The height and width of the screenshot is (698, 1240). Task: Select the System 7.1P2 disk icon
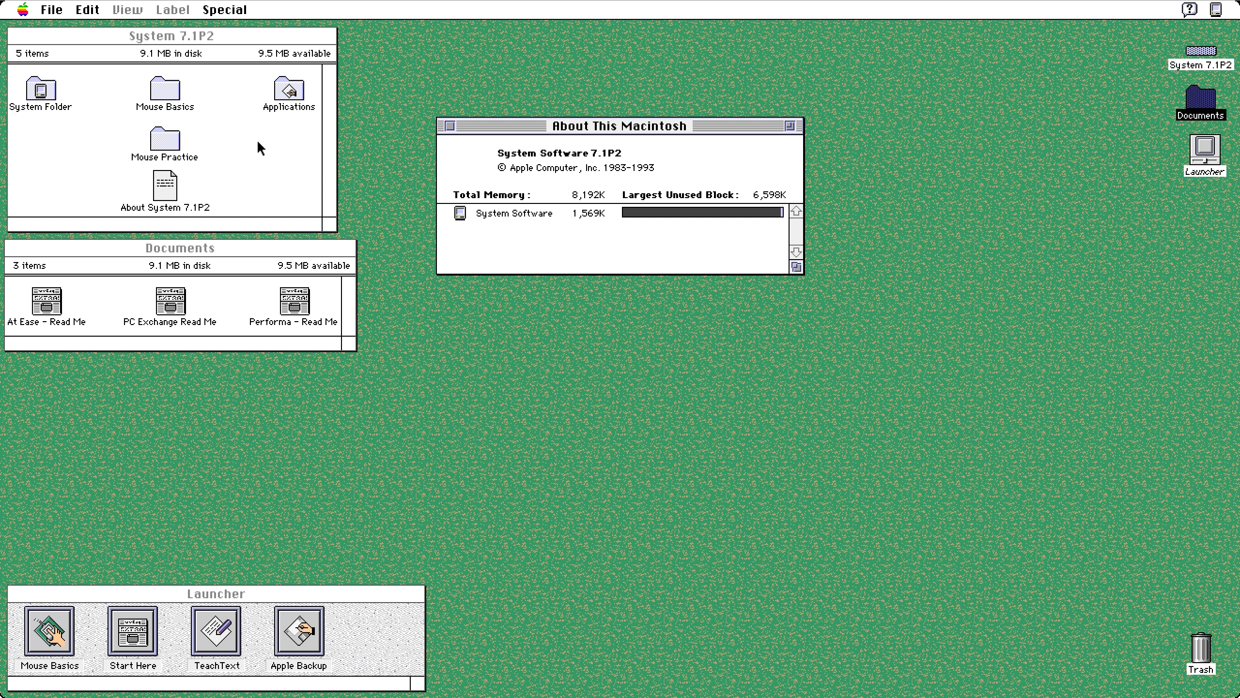tap(1201, 51)
